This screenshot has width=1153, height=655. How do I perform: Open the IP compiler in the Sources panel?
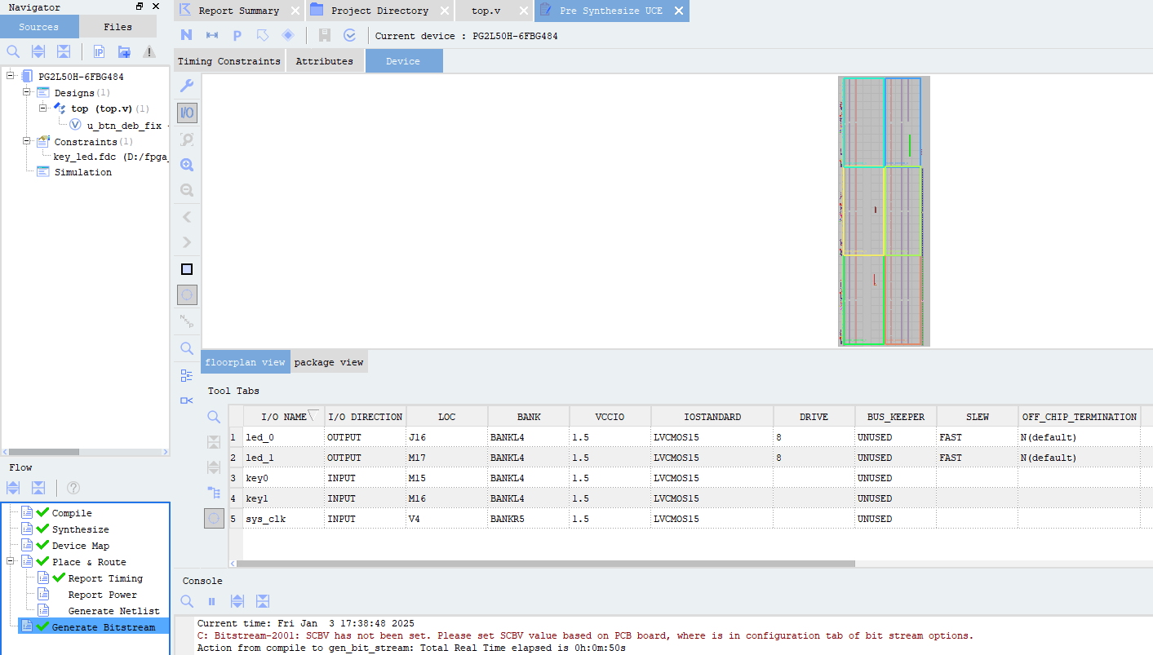(x=98, y=51)
